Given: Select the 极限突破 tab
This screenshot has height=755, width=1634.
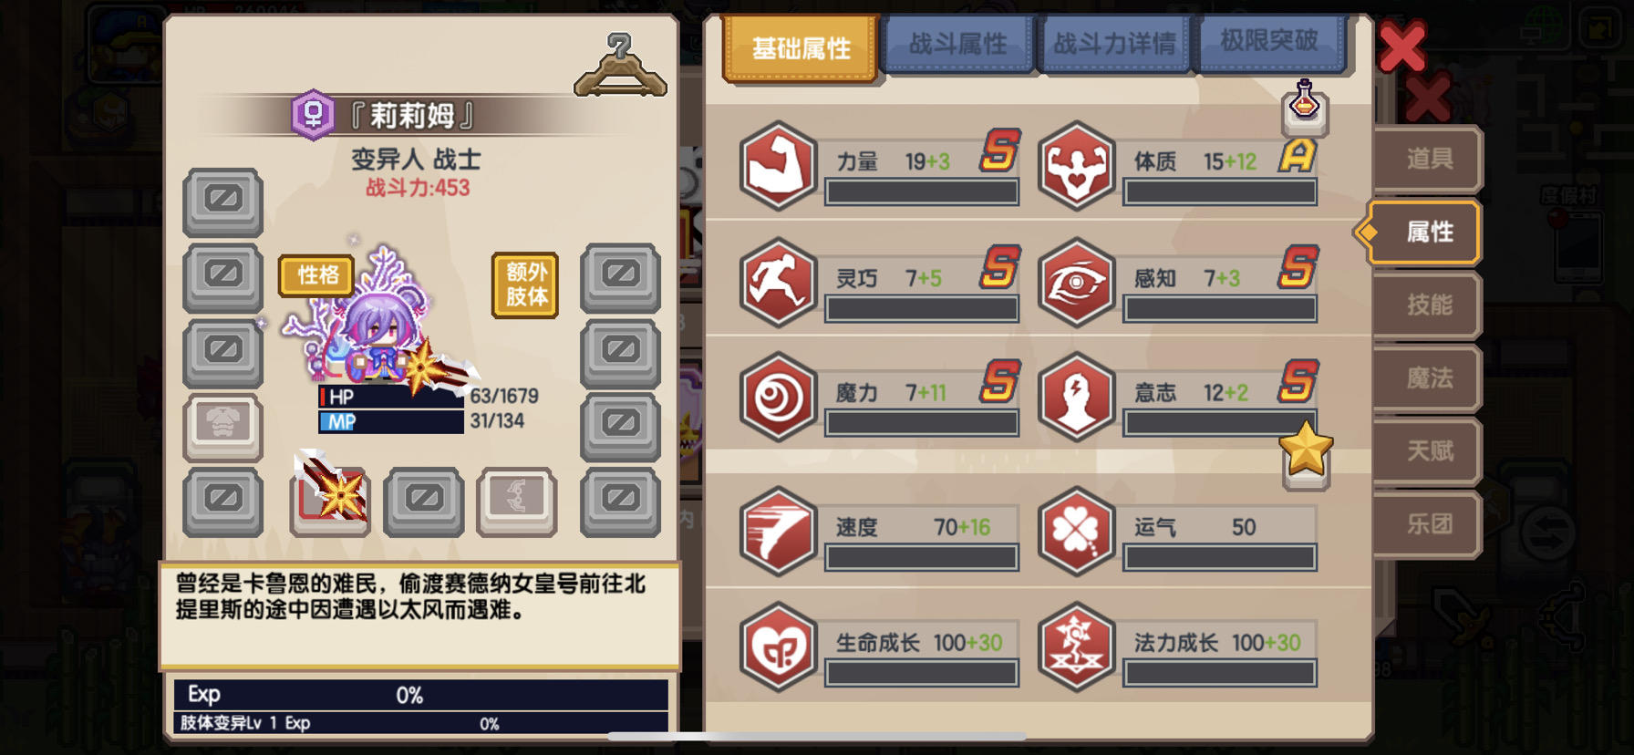Looking at the screenshot, I should (x=1269, y=41).
